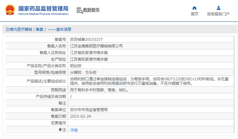238x139 pixels.
Task: Click the 境内医疗器械（备案）基本信息 heading
Action: point(40,29)
